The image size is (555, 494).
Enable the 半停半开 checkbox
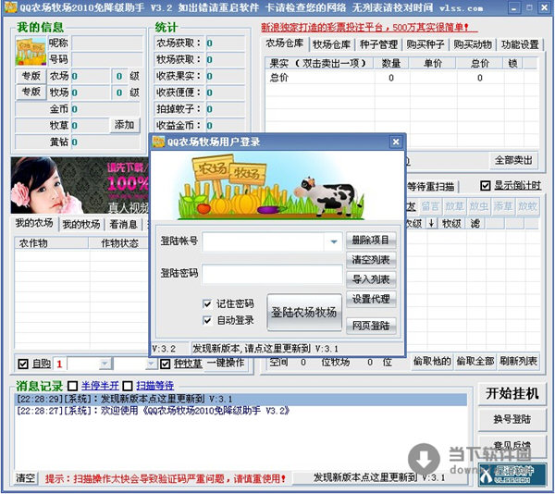point(72,386)
